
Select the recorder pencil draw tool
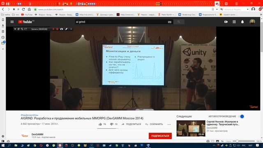[67, 29]
